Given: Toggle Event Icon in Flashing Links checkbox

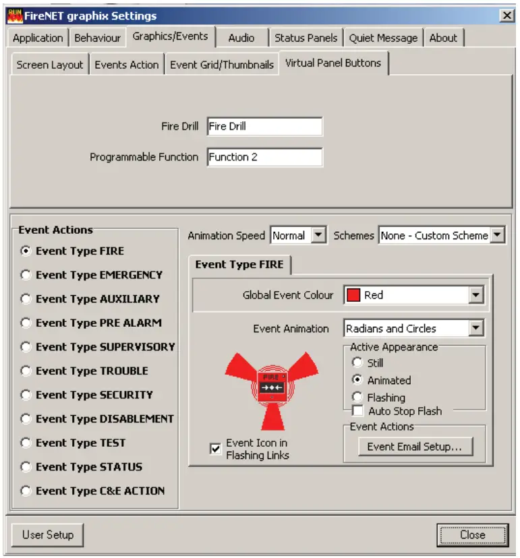Looking at the screenshot, I should coord(215,449).
